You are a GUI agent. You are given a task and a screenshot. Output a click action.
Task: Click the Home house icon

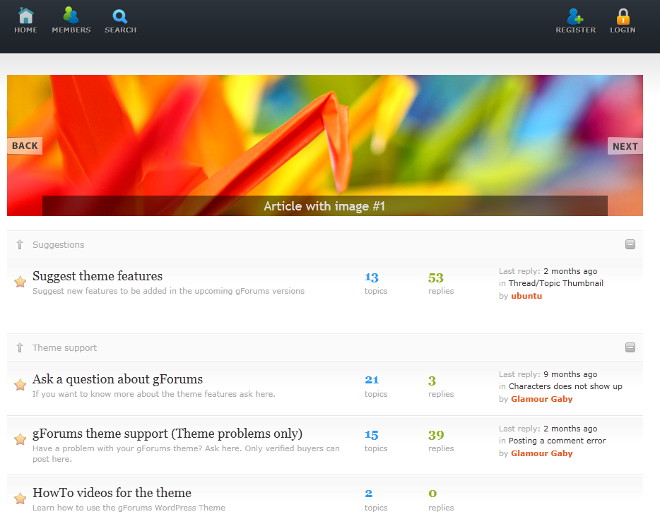pos(25,16)
